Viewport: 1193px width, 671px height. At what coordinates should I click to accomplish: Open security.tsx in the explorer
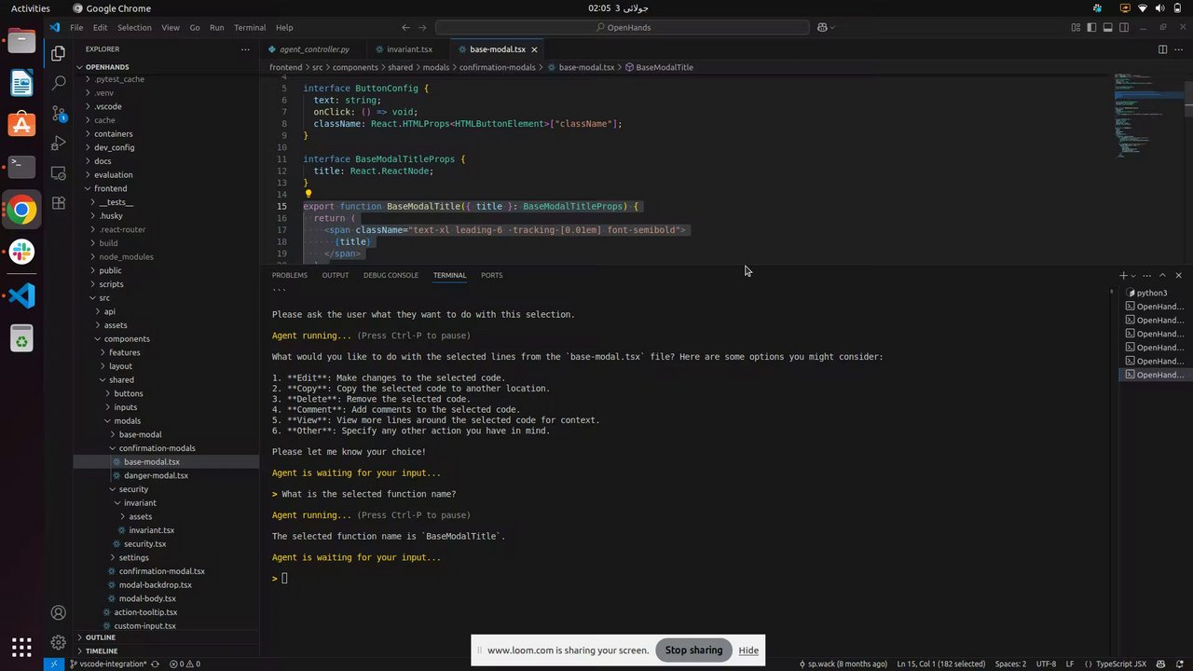coord(144,543)
